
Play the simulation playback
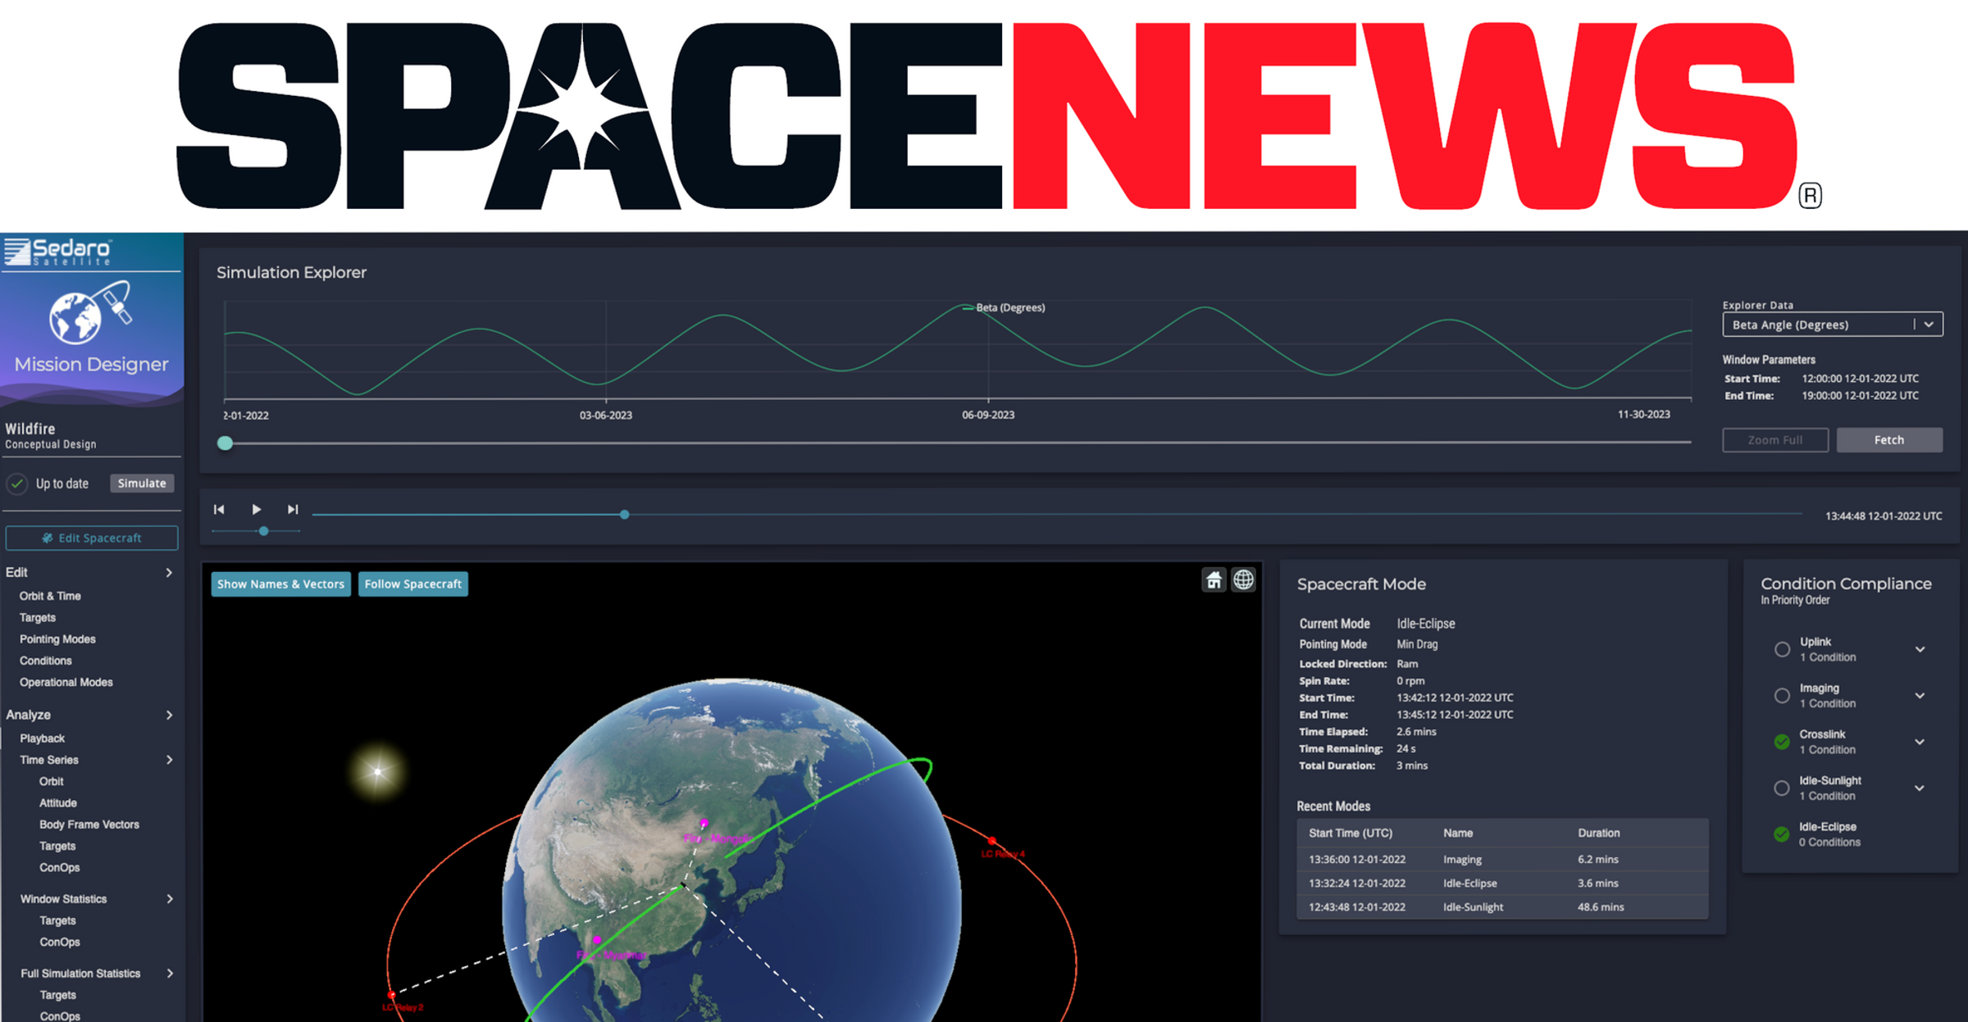pos(256,509)
